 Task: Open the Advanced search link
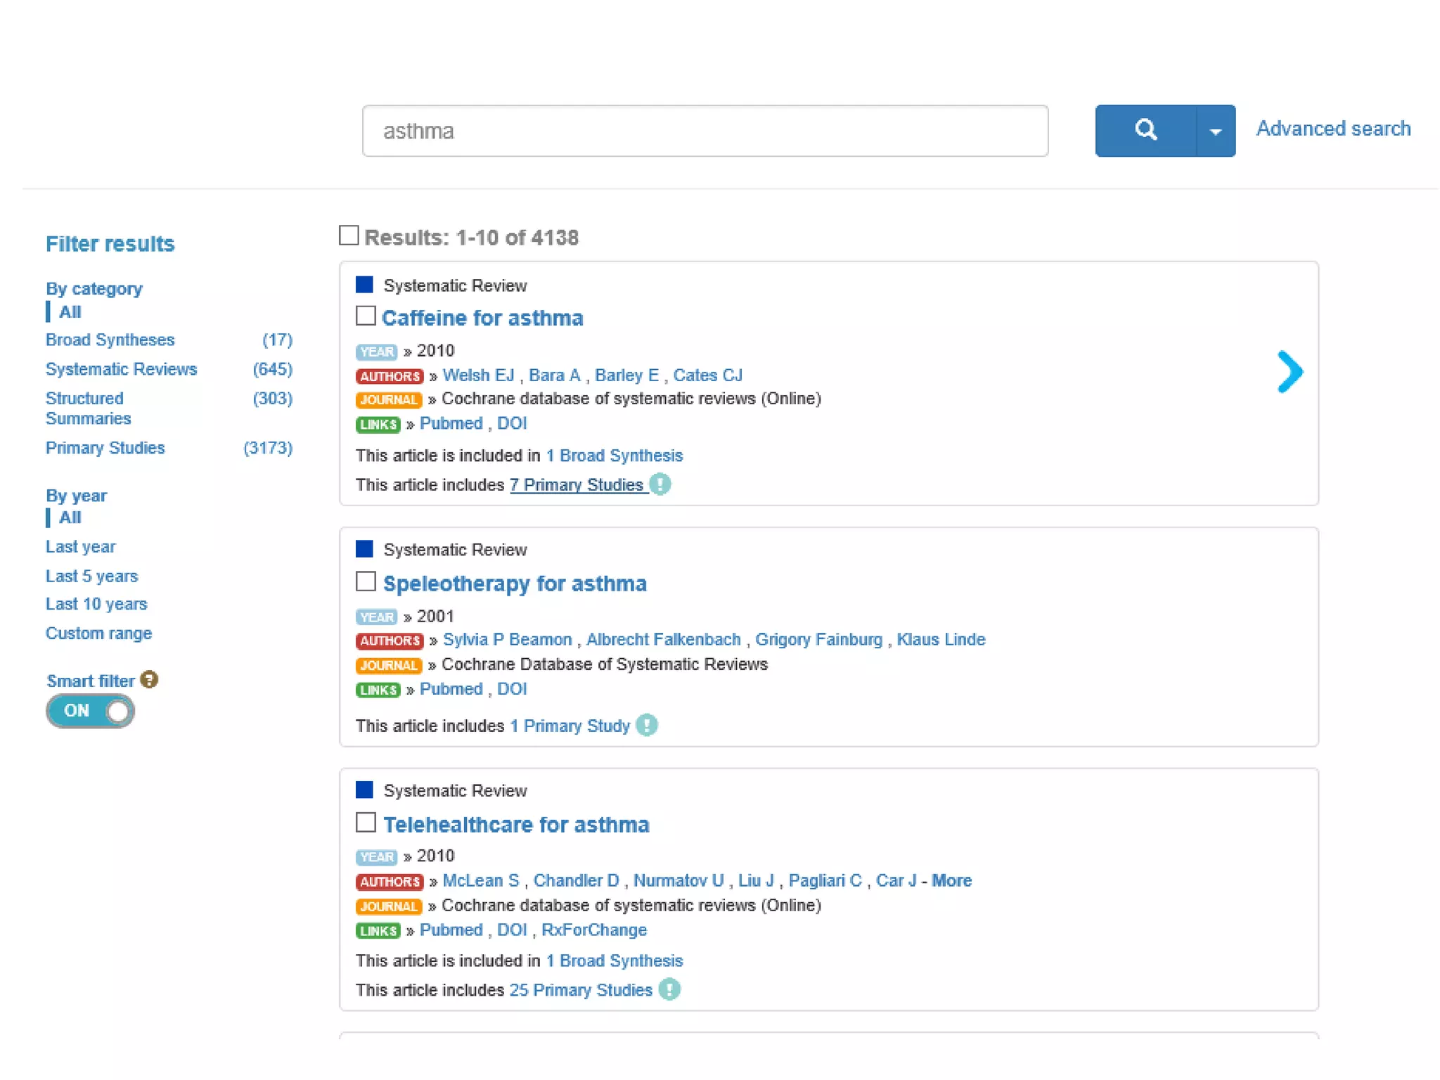pyautogui.click(x=1332, y=129)
